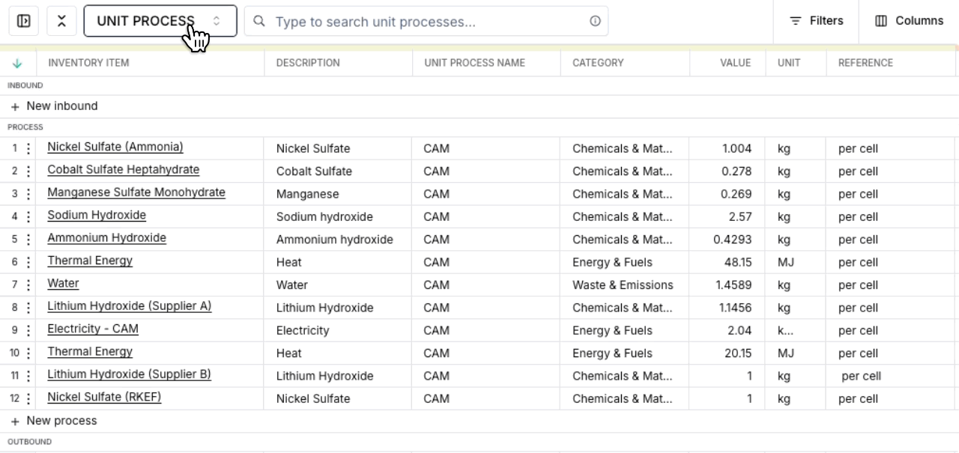Add a New inbound entry

tap(53, 106)
